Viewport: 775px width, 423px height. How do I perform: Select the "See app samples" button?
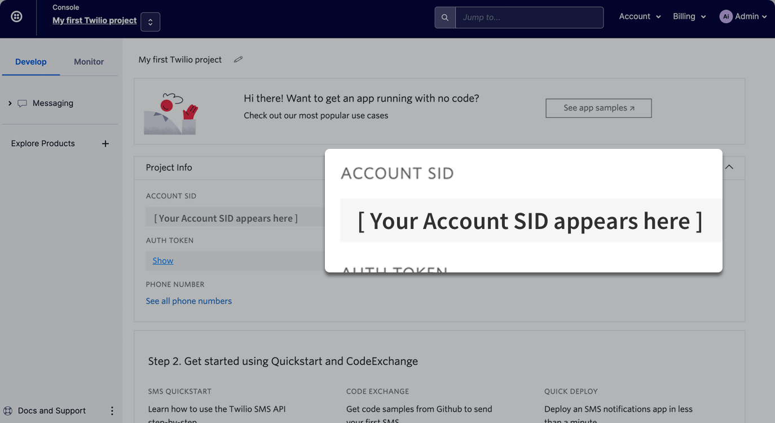[x=598, y=108]
